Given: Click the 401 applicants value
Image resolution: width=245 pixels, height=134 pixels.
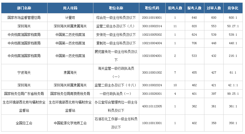Looking at the screenshot, I should point(194,94).
